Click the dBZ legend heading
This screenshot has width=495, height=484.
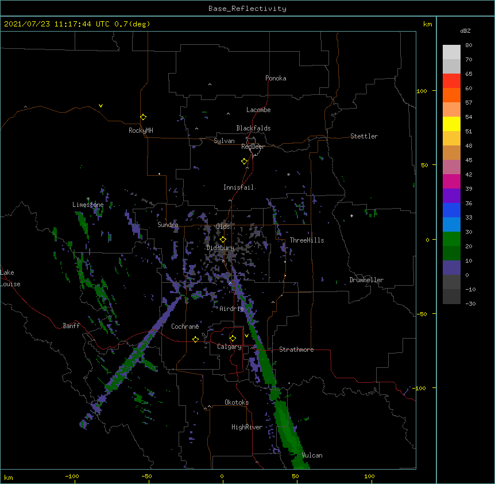465,30
